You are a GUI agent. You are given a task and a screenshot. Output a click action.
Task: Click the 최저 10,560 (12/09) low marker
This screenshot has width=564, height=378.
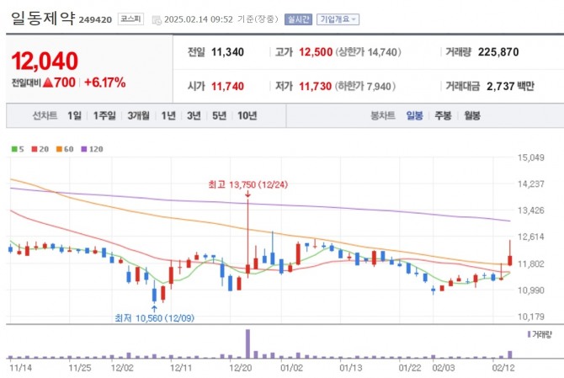coord(154,318)
